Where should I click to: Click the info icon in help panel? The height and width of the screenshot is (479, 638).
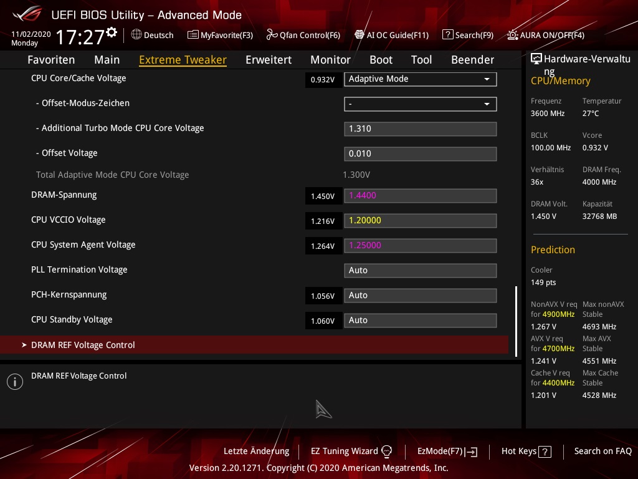(x=15, y=382)
